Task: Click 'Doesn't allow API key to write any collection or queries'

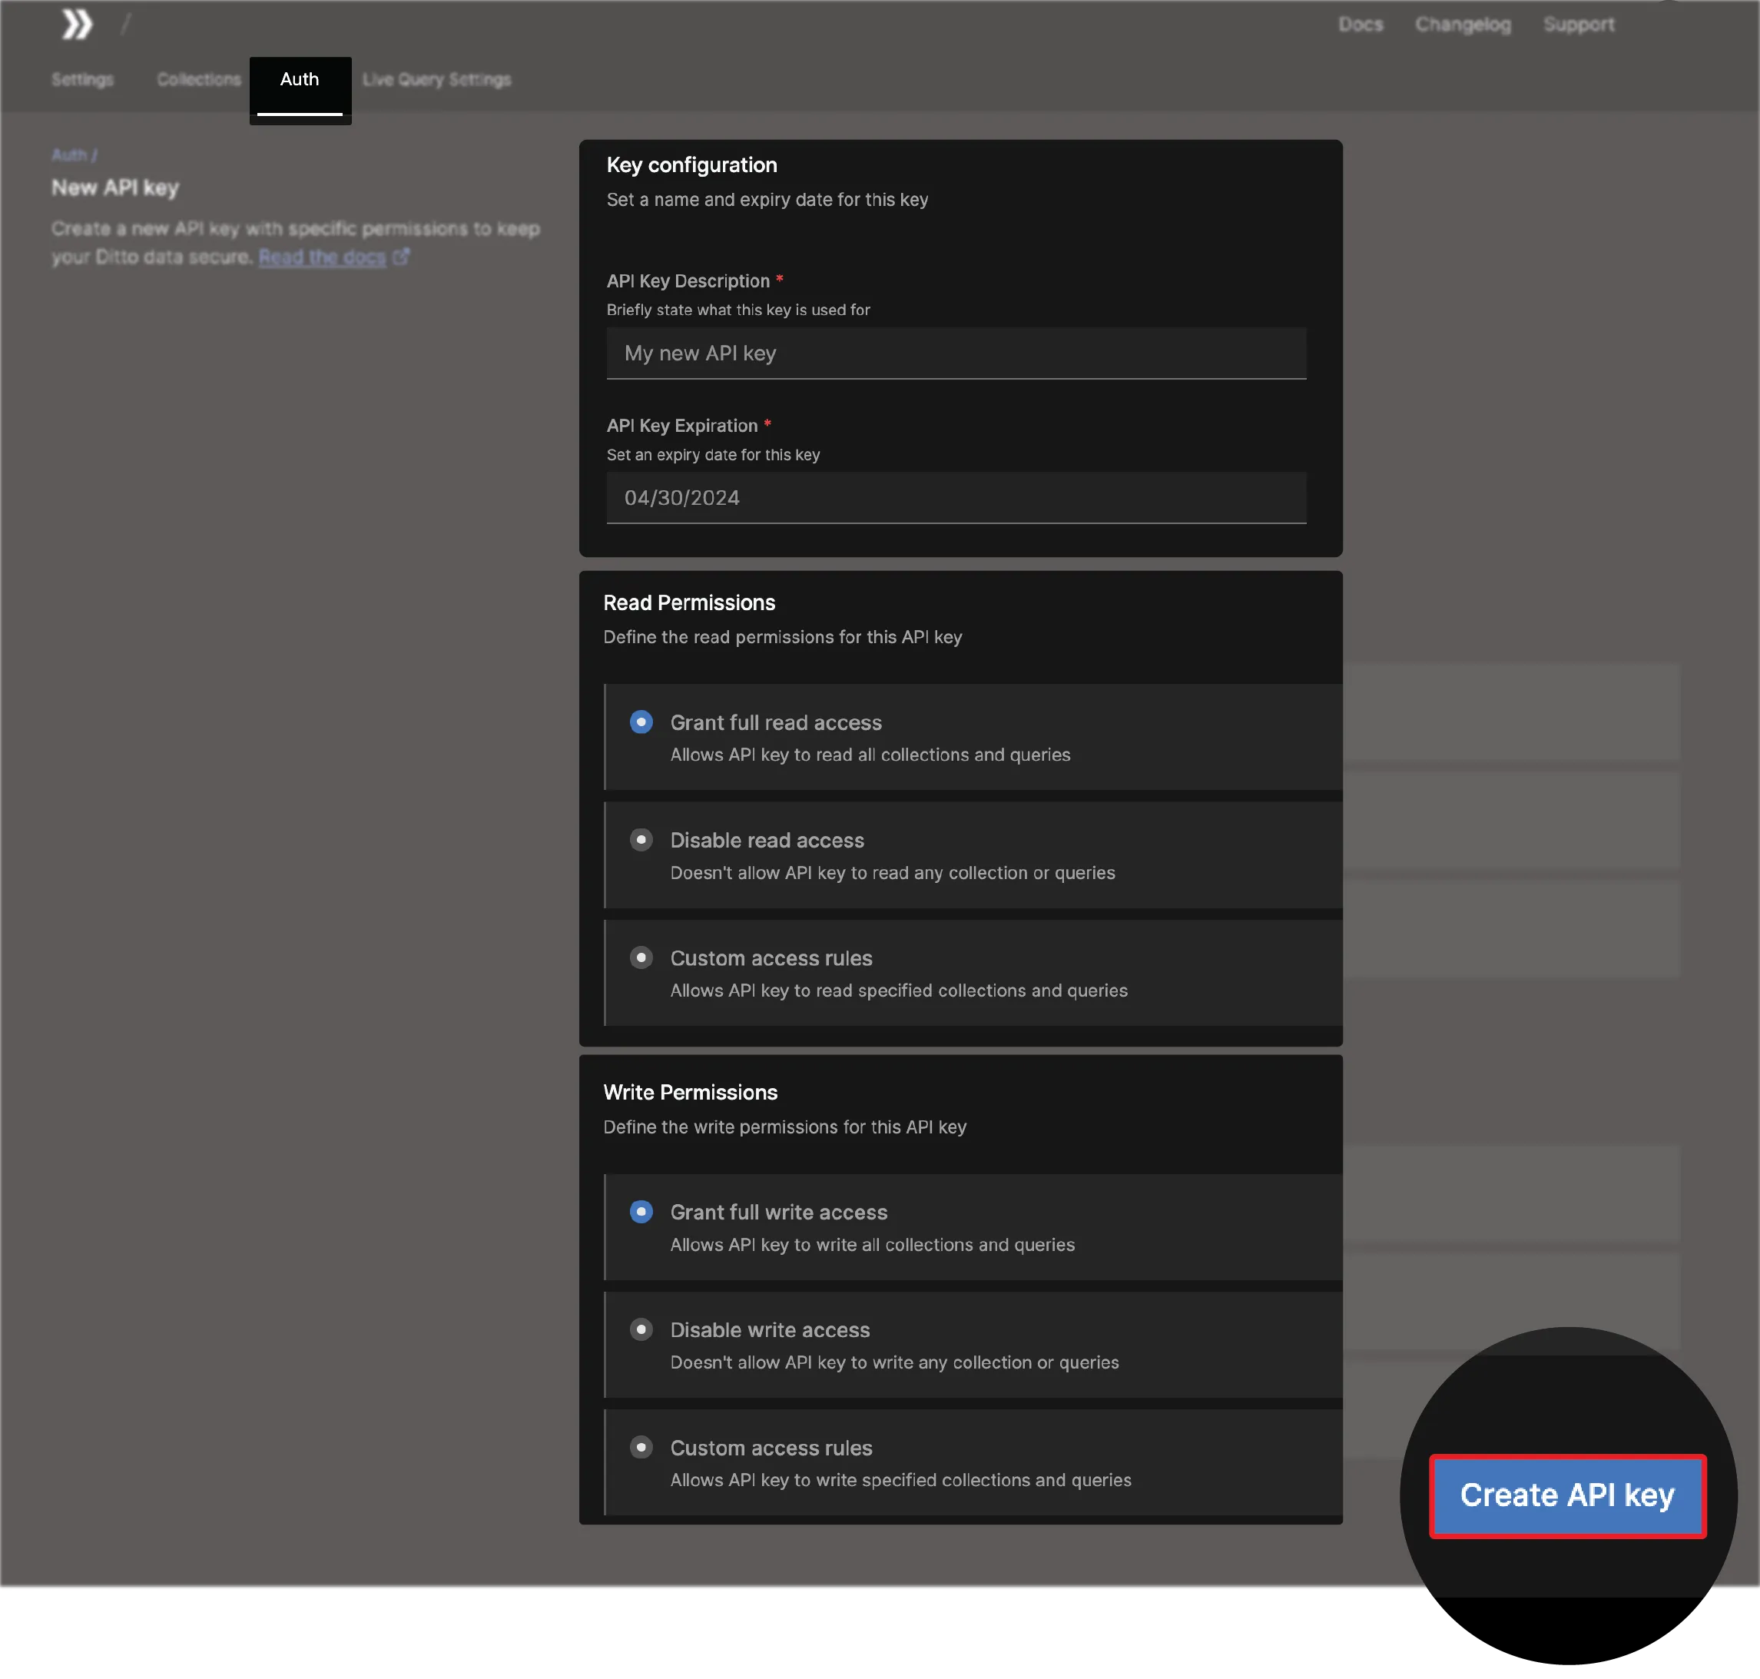Action: pos(894,1362)
